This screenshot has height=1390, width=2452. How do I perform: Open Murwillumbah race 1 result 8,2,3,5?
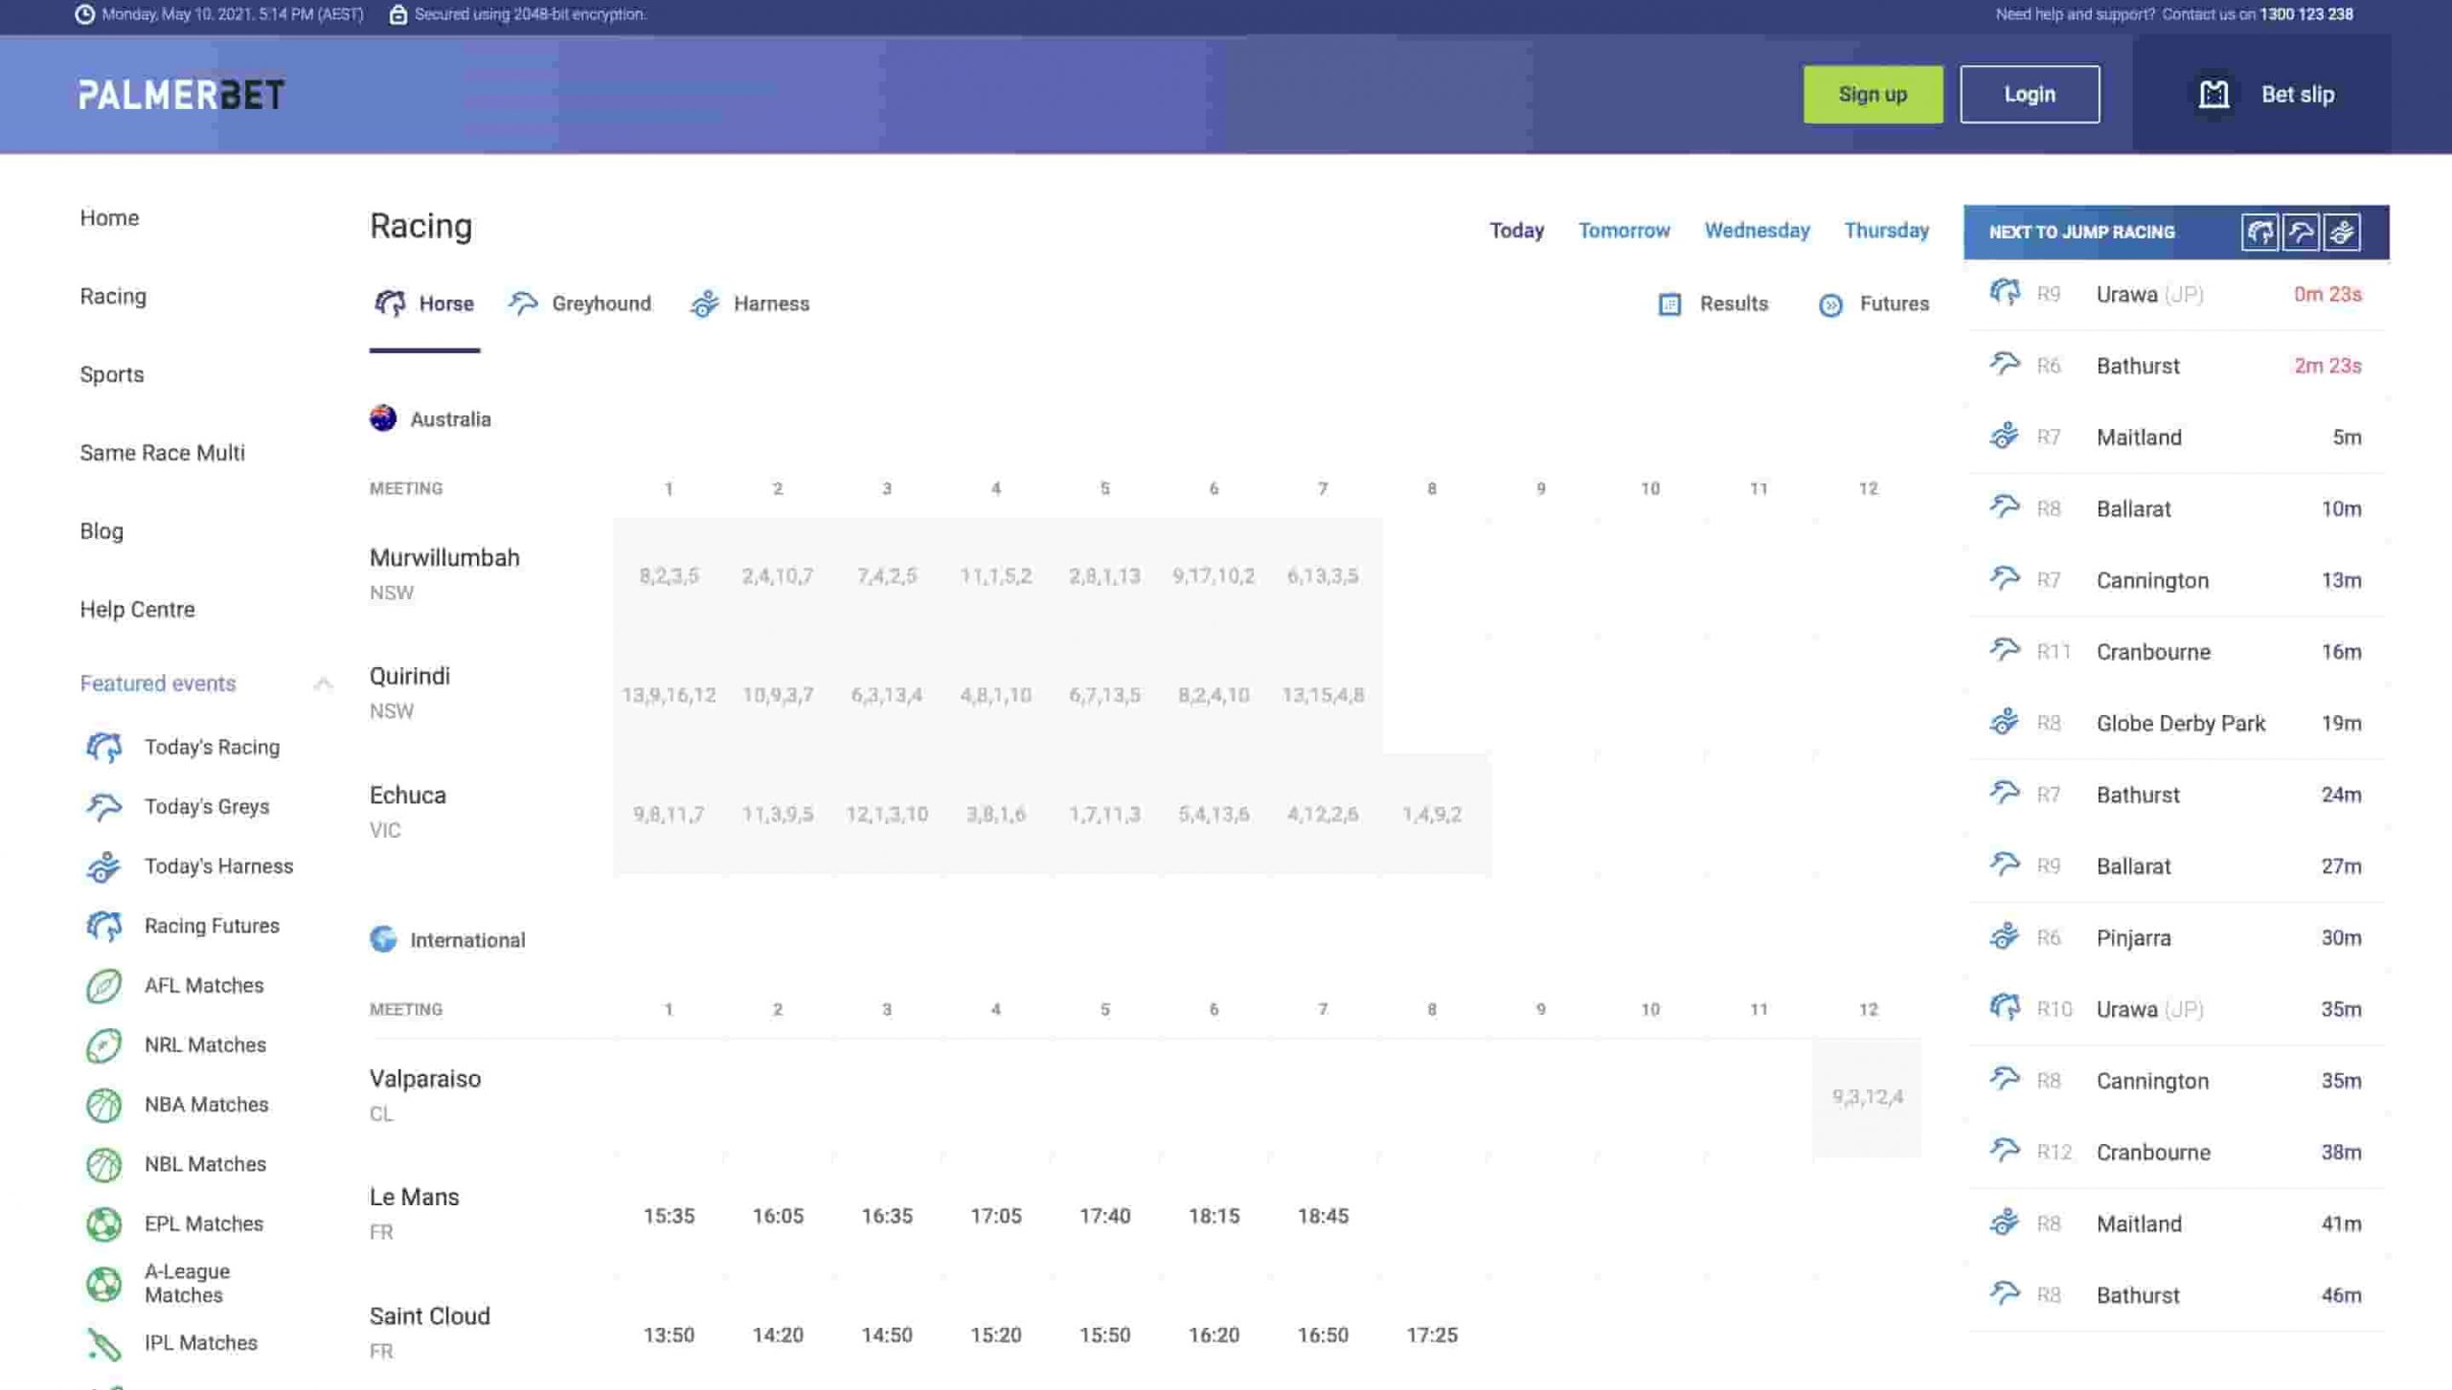pyautogui.click(x=669, y=576)
